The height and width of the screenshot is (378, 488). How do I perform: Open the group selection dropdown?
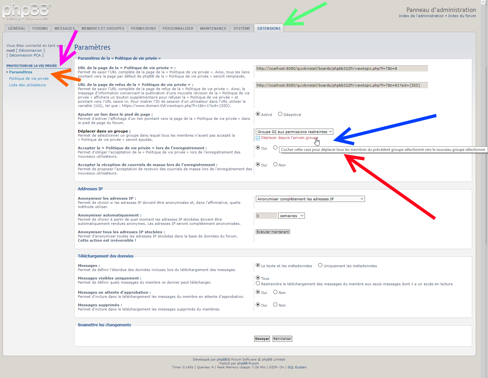(x=294, y=132)
